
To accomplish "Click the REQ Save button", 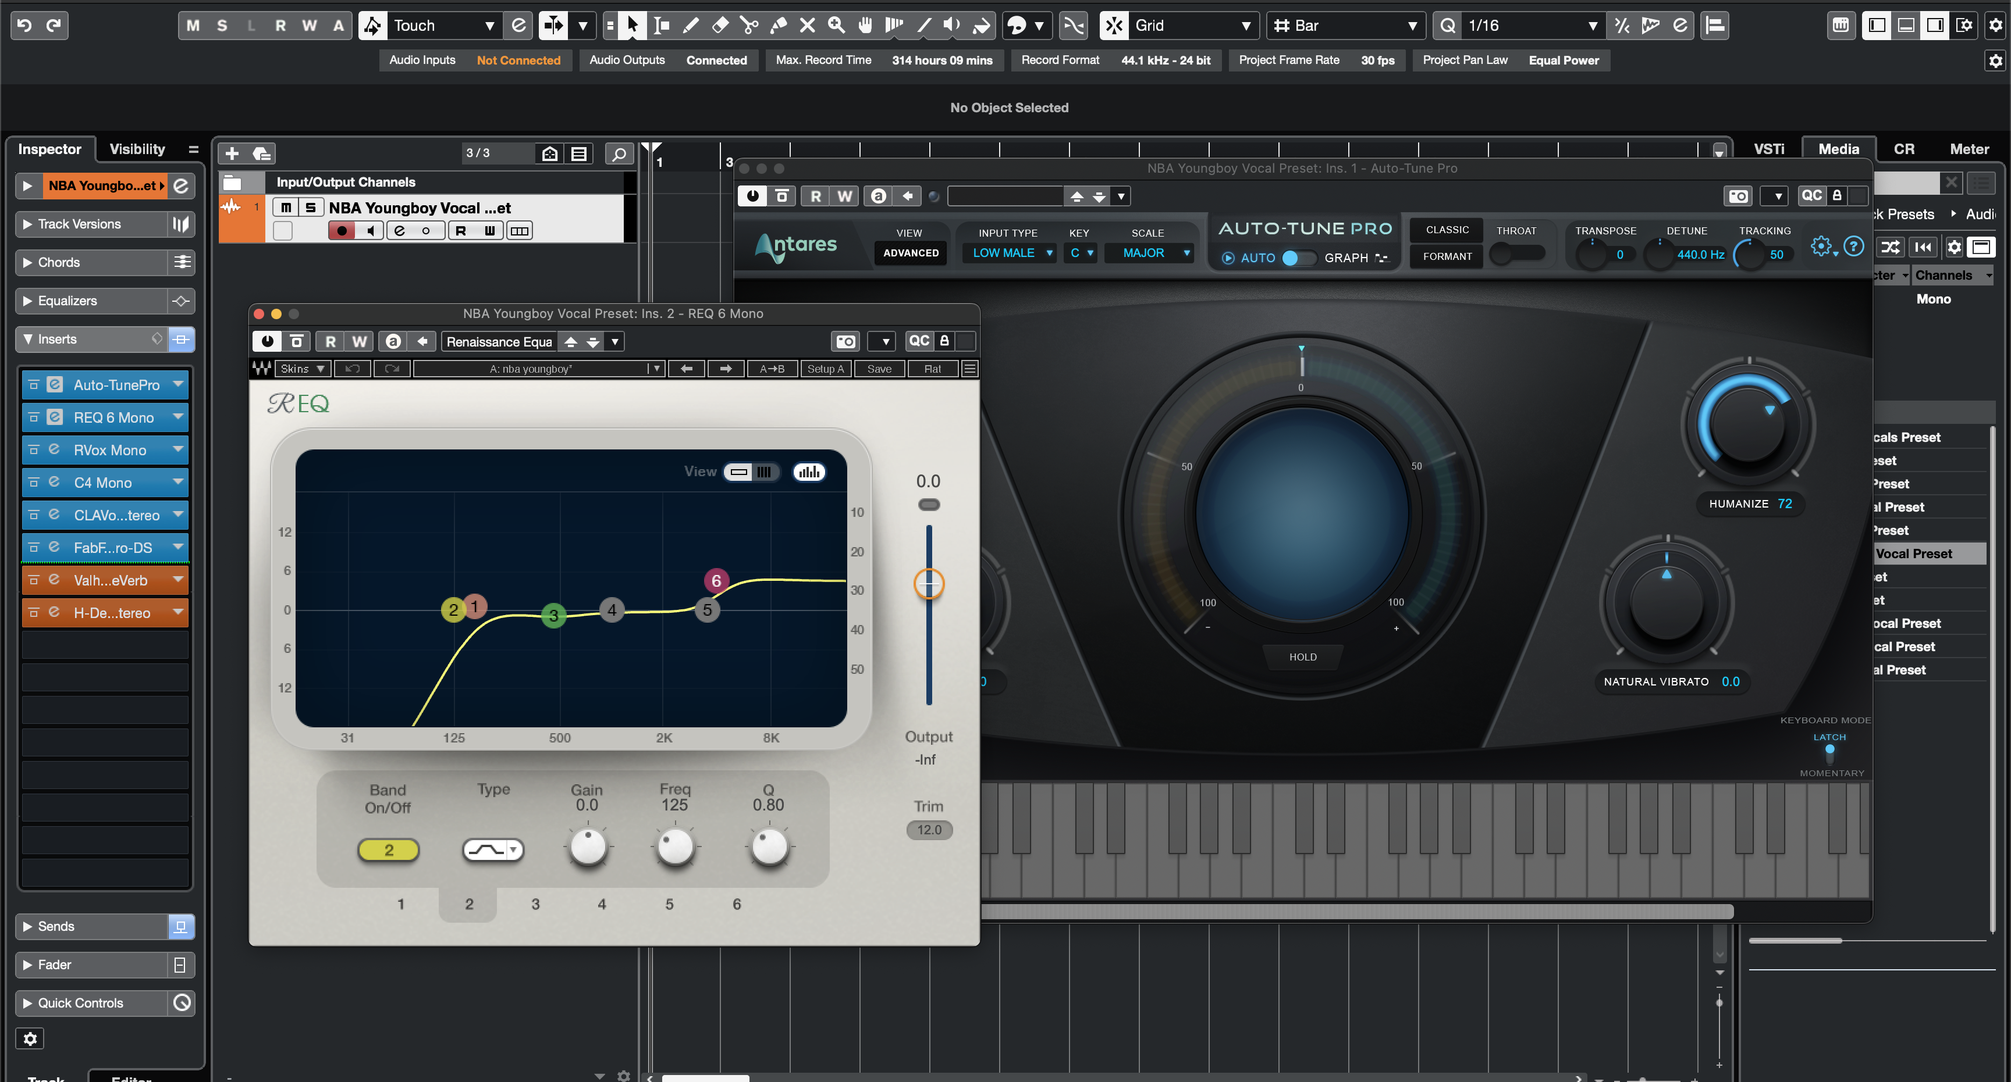I will (879, 369).
